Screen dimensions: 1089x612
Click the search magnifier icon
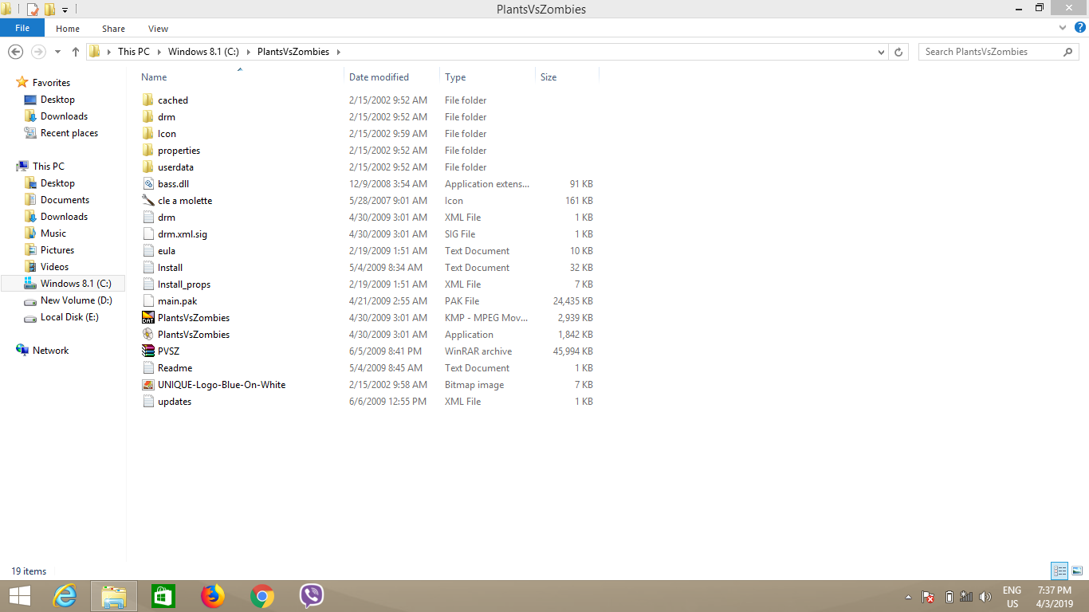pos(1068,52)
